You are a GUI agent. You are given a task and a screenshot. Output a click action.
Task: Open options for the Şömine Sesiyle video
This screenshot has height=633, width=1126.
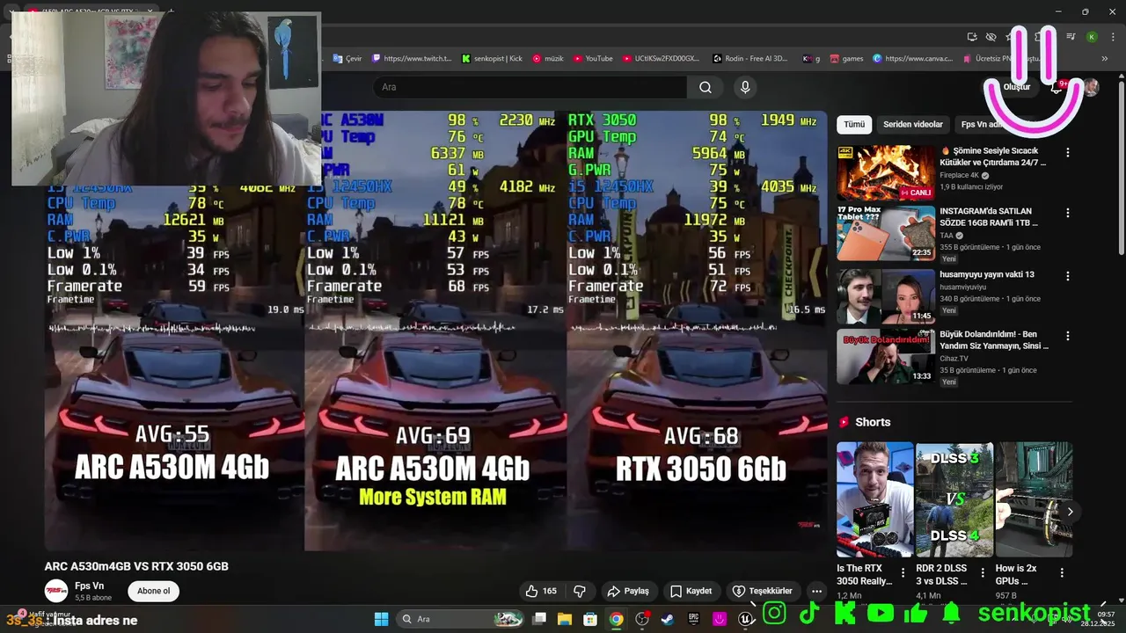(1068, 152)
